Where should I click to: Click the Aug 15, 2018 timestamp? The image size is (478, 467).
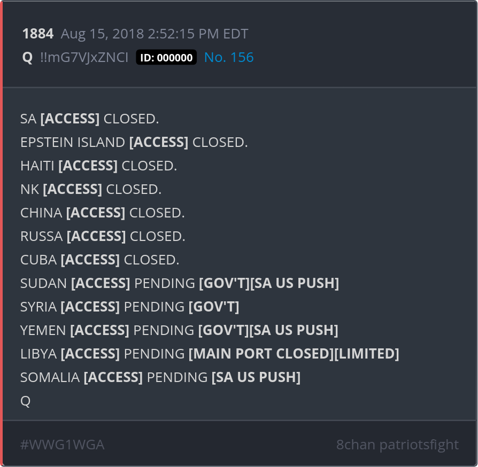tap(155, 34)
